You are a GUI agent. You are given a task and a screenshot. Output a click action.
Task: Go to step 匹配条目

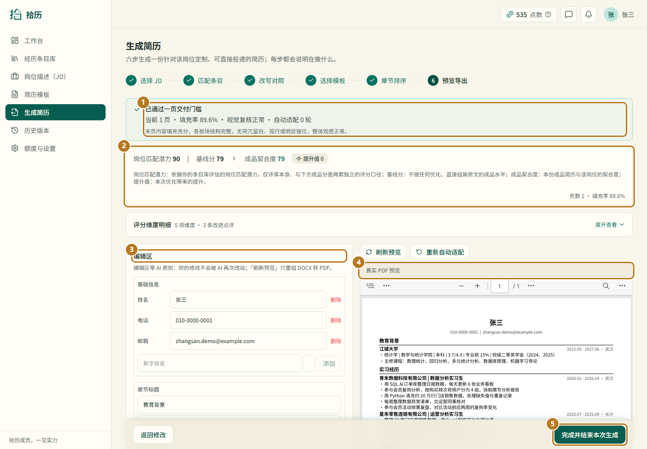[203, 80]
